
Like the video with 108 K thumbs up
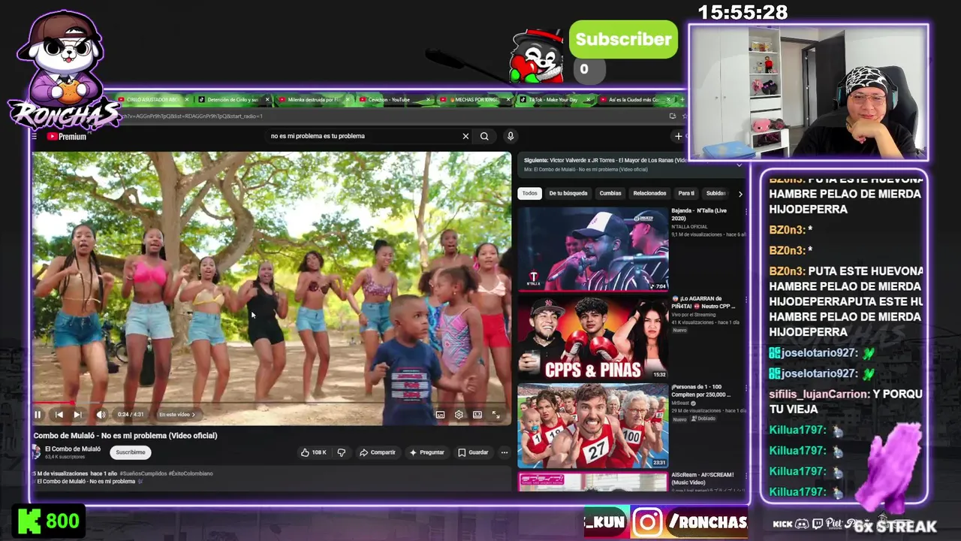(314, 452)
